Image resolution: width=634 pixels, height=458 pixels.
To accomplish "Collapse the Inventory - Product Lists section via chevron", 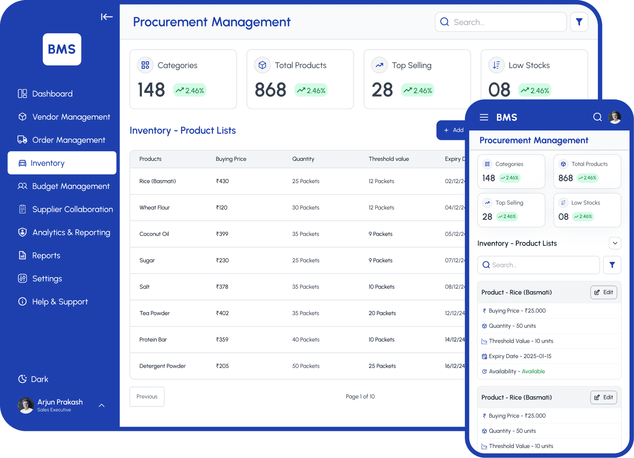I will pyautogui.click(x=615, y=243).
